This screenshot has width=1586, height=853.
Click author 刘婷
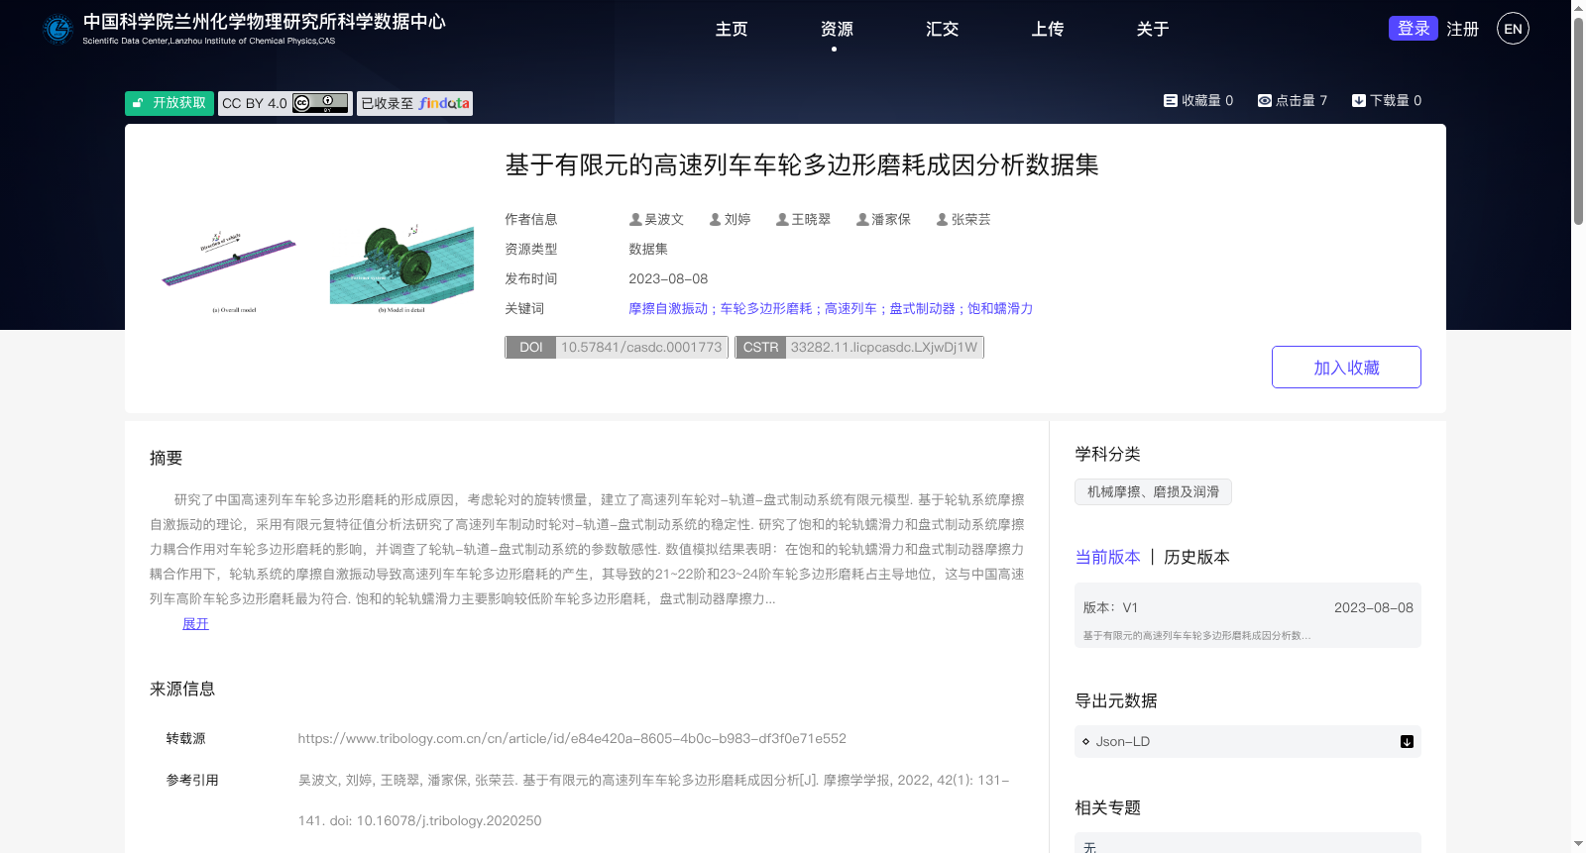point(737,219)
